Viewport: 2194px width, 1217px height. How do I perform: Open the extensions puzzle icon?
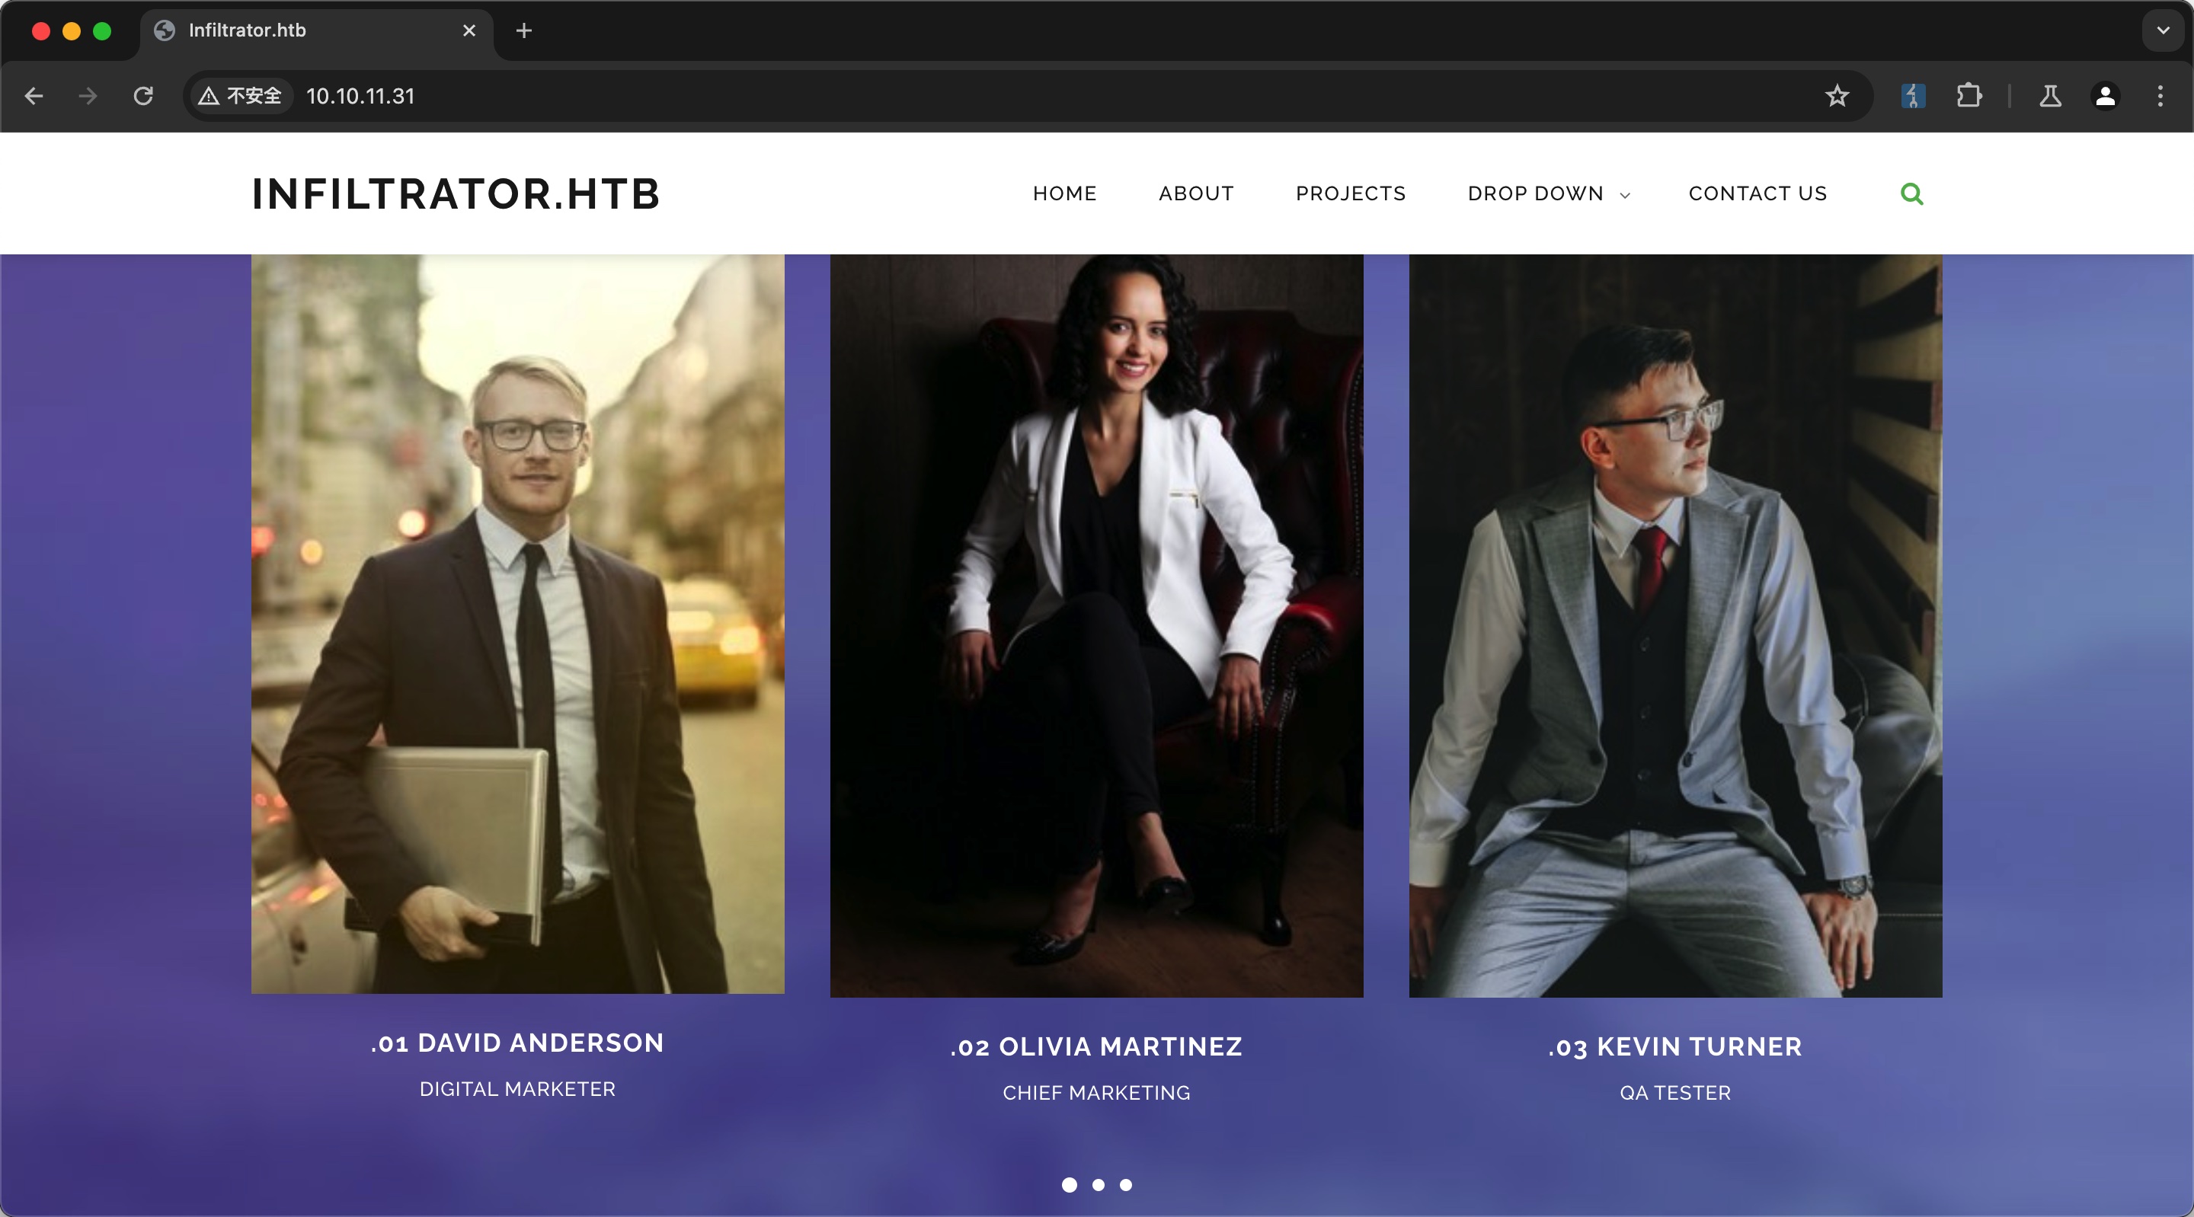(1969, 96)
